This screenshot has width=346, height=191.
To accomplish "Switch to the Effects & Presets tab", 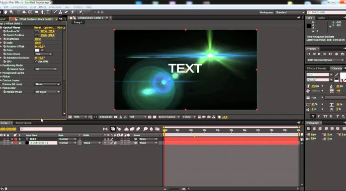I will [317, 68].
